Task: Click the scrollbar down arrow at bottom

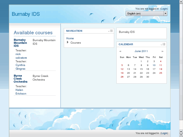Action: click(181, 135)
